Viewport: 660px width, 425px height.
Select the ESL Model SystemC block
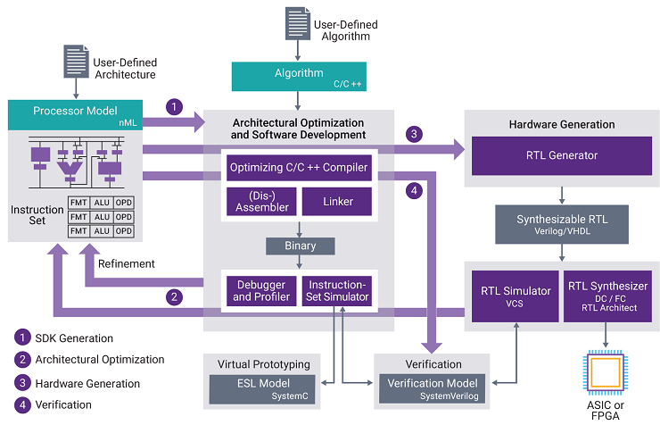click(x=263, y=389)
